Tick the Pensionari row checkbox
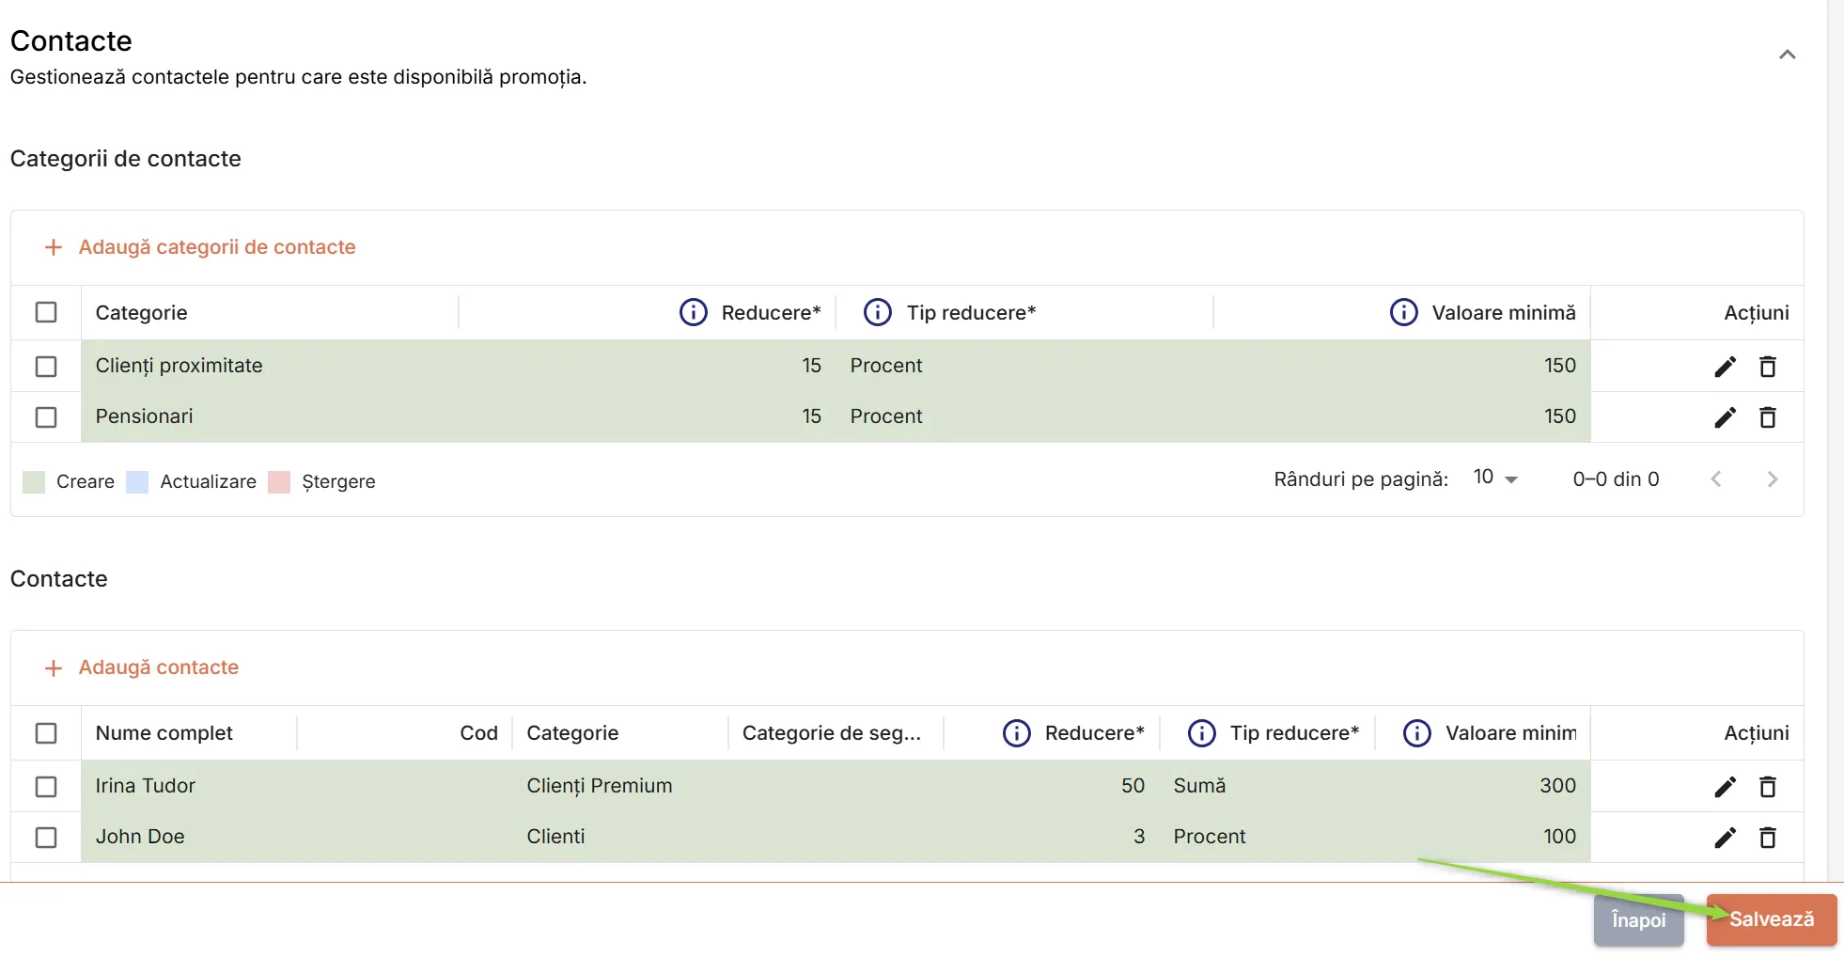 [x=46, y=416]
